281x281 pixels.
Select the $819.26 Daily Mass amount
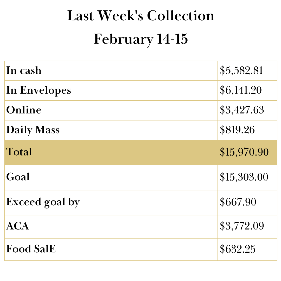coord(237,130)
